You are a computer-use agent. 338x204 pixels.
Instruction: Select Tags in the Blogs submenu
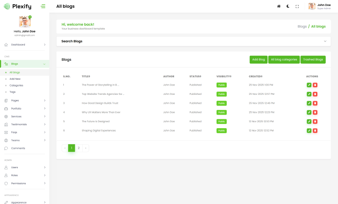(x=13, y=92)
